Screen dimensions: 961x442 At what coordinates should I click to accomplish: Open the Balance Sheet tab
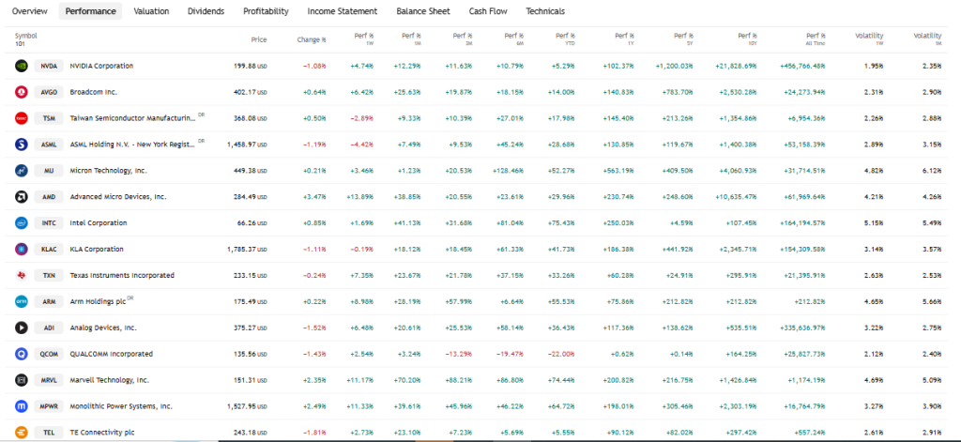coord(423,11)
